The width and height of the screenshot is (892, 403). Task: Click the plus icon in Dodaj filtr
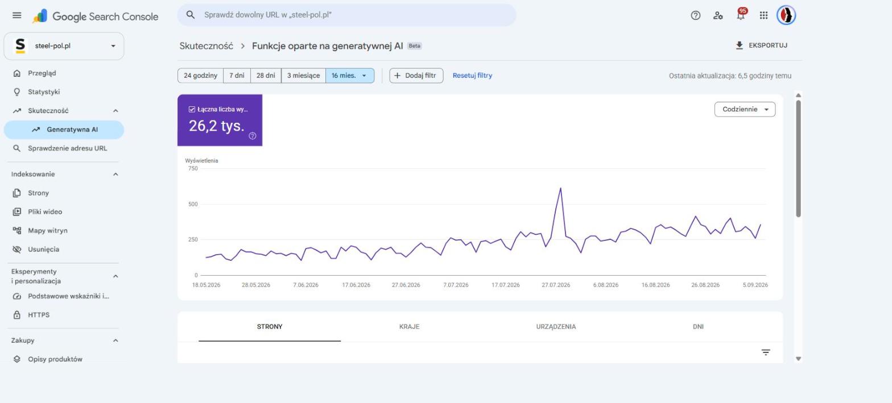[398, 76]
